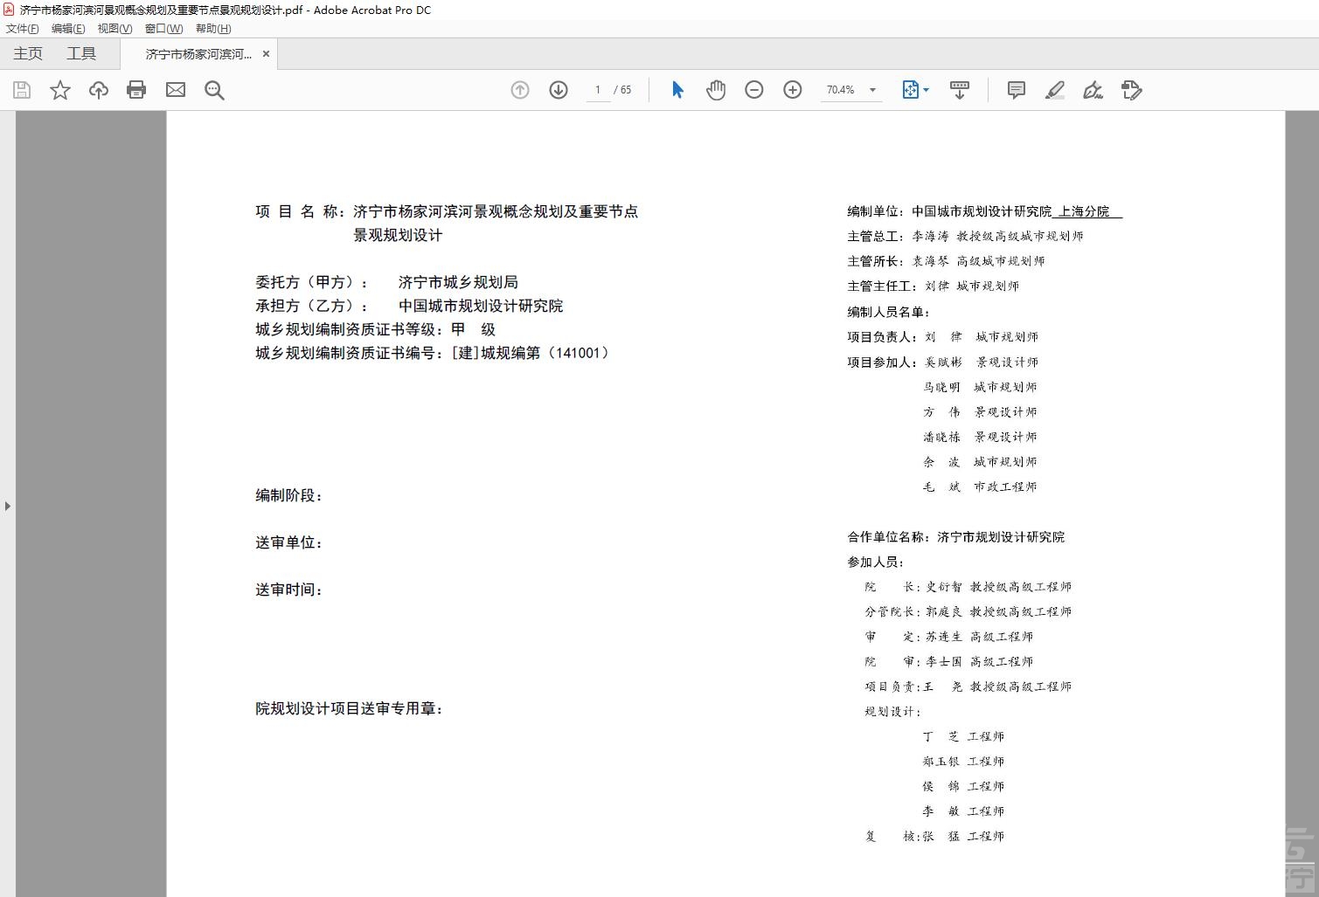The height and width of the screenshot is (897, 1319).
Task: Open the 窗口(W) menu
Action: [x=163, y=29]
